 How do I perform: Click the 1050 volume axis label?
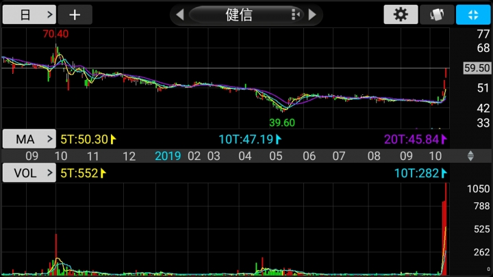click(x=478, y=189)
